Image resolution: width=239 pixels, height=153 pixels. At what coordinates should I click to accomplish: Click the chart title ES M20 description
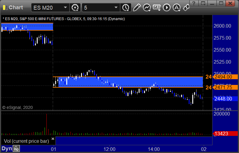[x=64, y=19]
